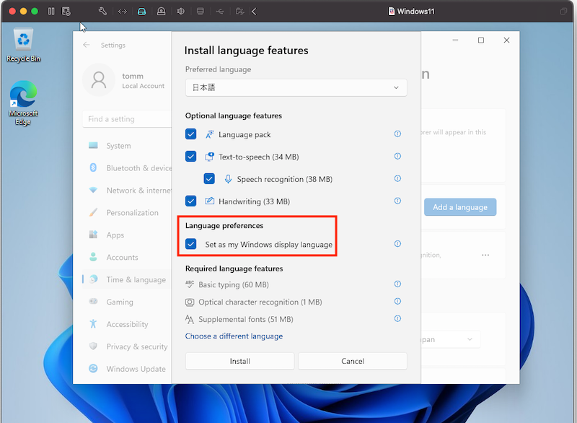577x423 pixels.
Task: Click the resize arrows icon in the VM toolbar
Action: 123,12
